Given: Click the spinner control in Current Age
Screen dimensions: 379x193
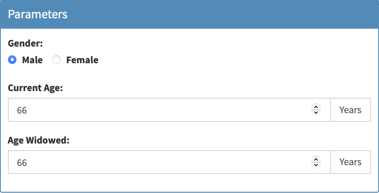Looking at the screenshot, I should (316, 110).
